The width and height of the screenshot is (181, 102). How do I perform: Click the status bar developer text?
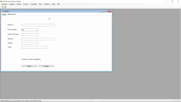(x=21, y=101)
